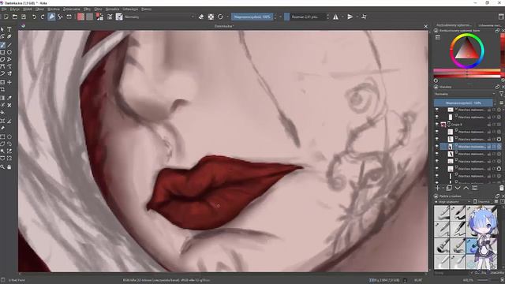Select the Crop tool in the toolbox
Viewport: 505px width, 284px height.
pos(2,90)
